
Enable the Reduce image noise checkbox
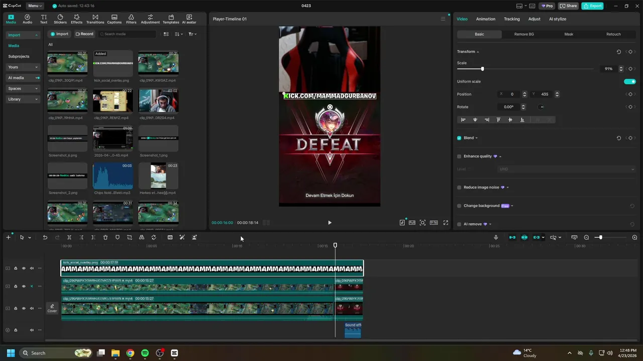tap(459, 188)
